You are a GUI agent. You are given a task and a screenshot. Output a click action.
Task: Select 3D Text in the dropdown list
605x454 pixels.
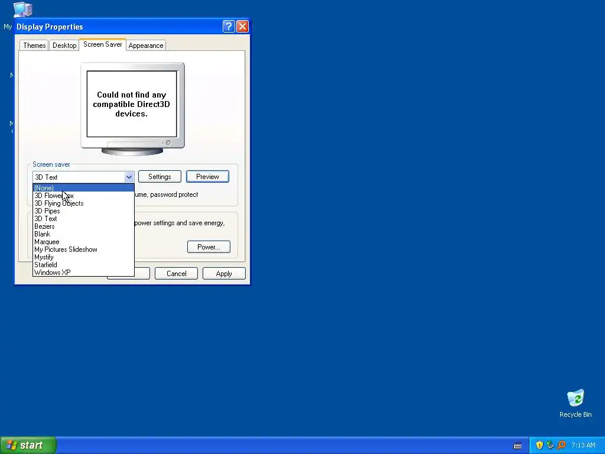tap(83, 219)
